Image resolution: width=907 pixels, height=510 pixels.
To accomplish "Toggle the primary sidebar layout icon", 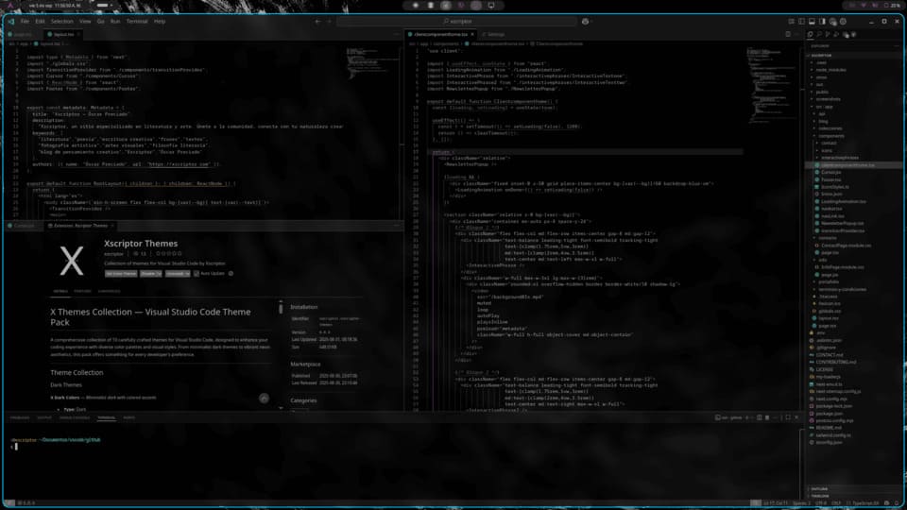I will tap(801, 22).
